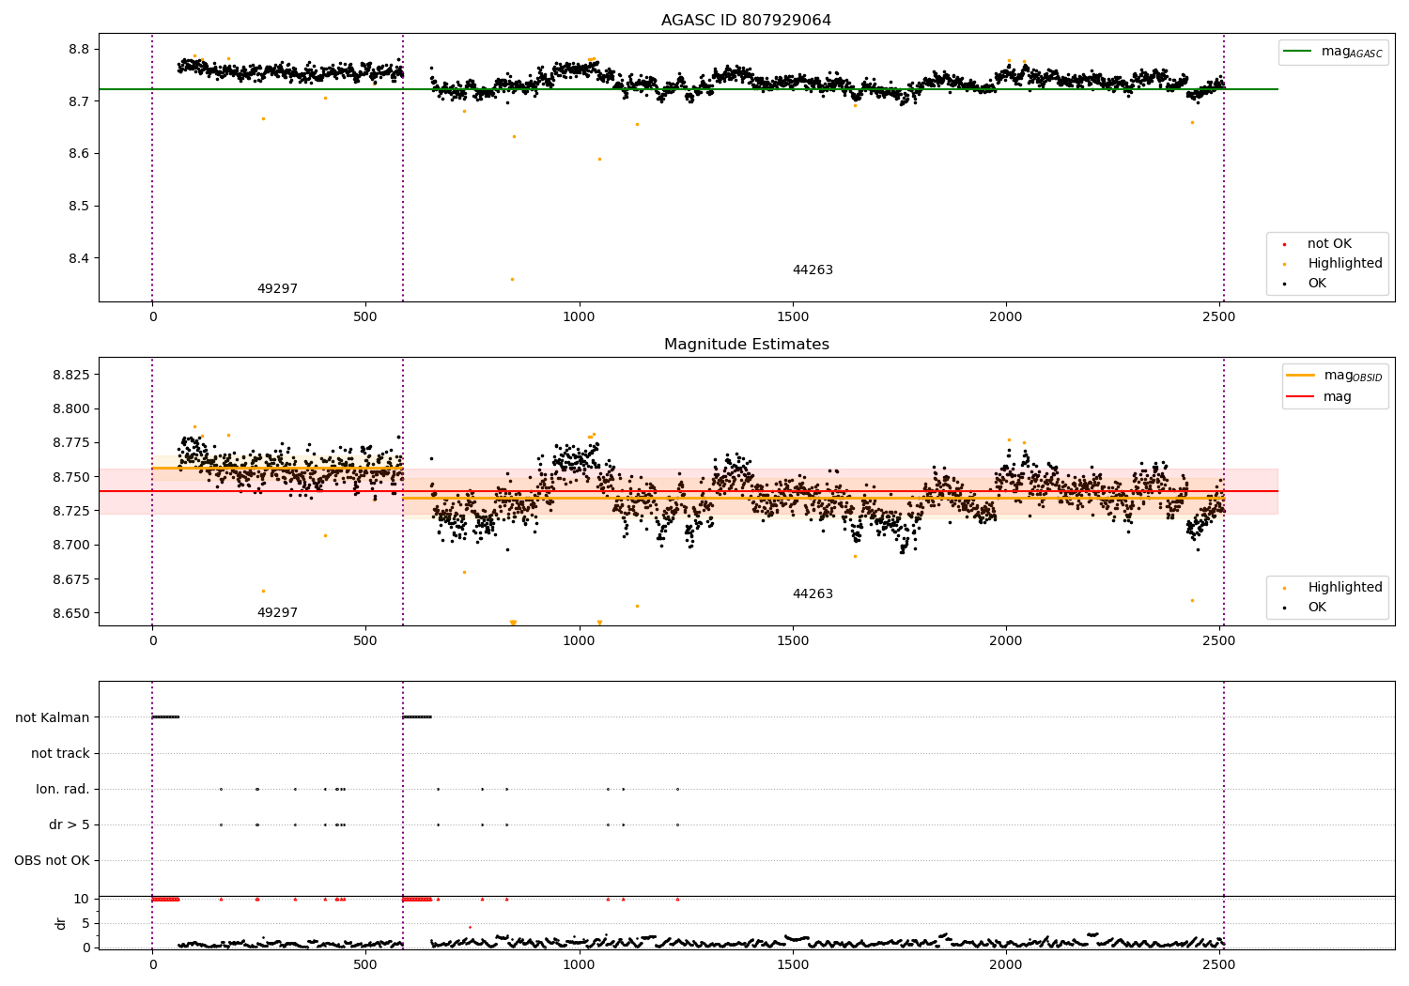Viewport: 1409px width, 986px height.
Task: Click the 'not Kalman' row label
Action: (x=53, y=717)
